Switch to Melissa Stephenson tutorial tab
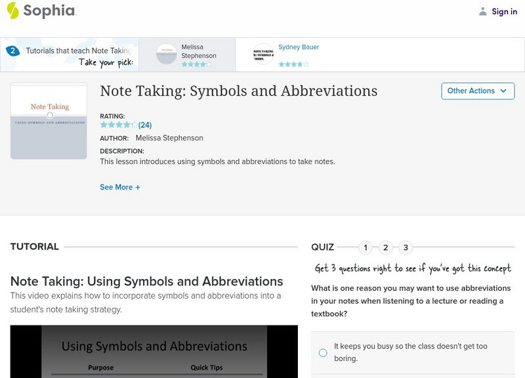525x378 pixels. [199, 51]
